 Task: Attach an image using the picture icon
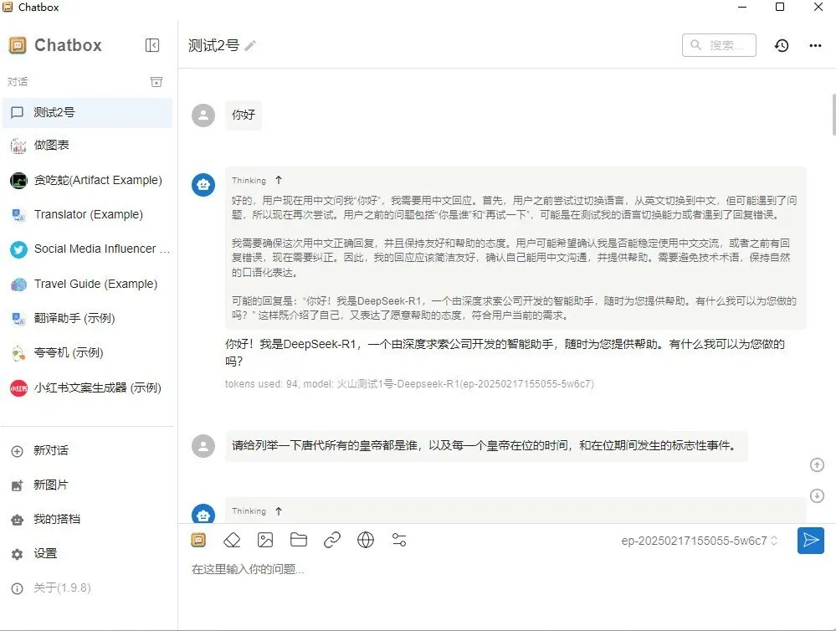point(265,541)
